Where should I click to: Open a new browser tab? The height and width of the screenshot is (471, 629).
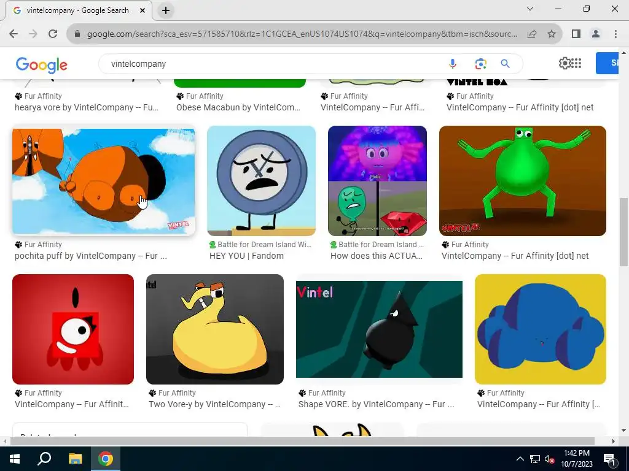[166, 11]
